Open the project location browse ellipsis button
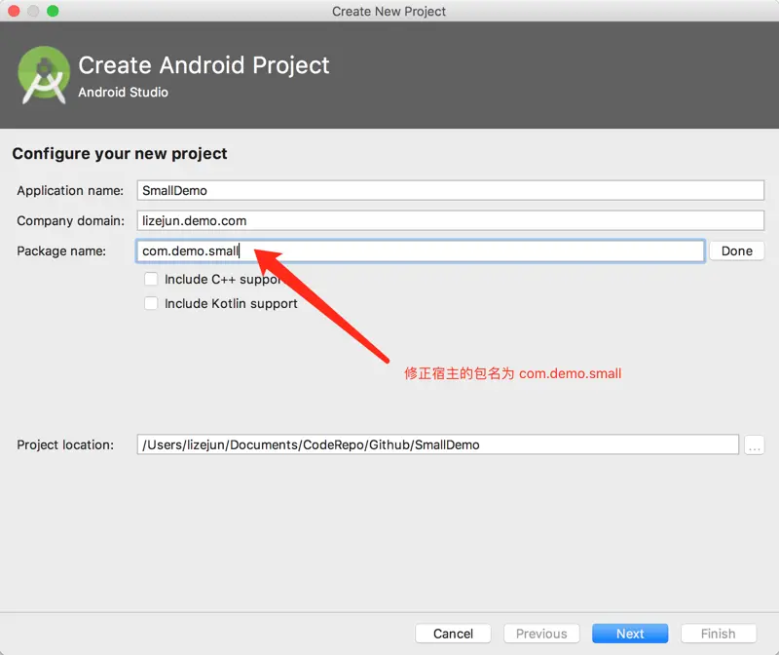 pyautogui.click(x=754, y=445)
